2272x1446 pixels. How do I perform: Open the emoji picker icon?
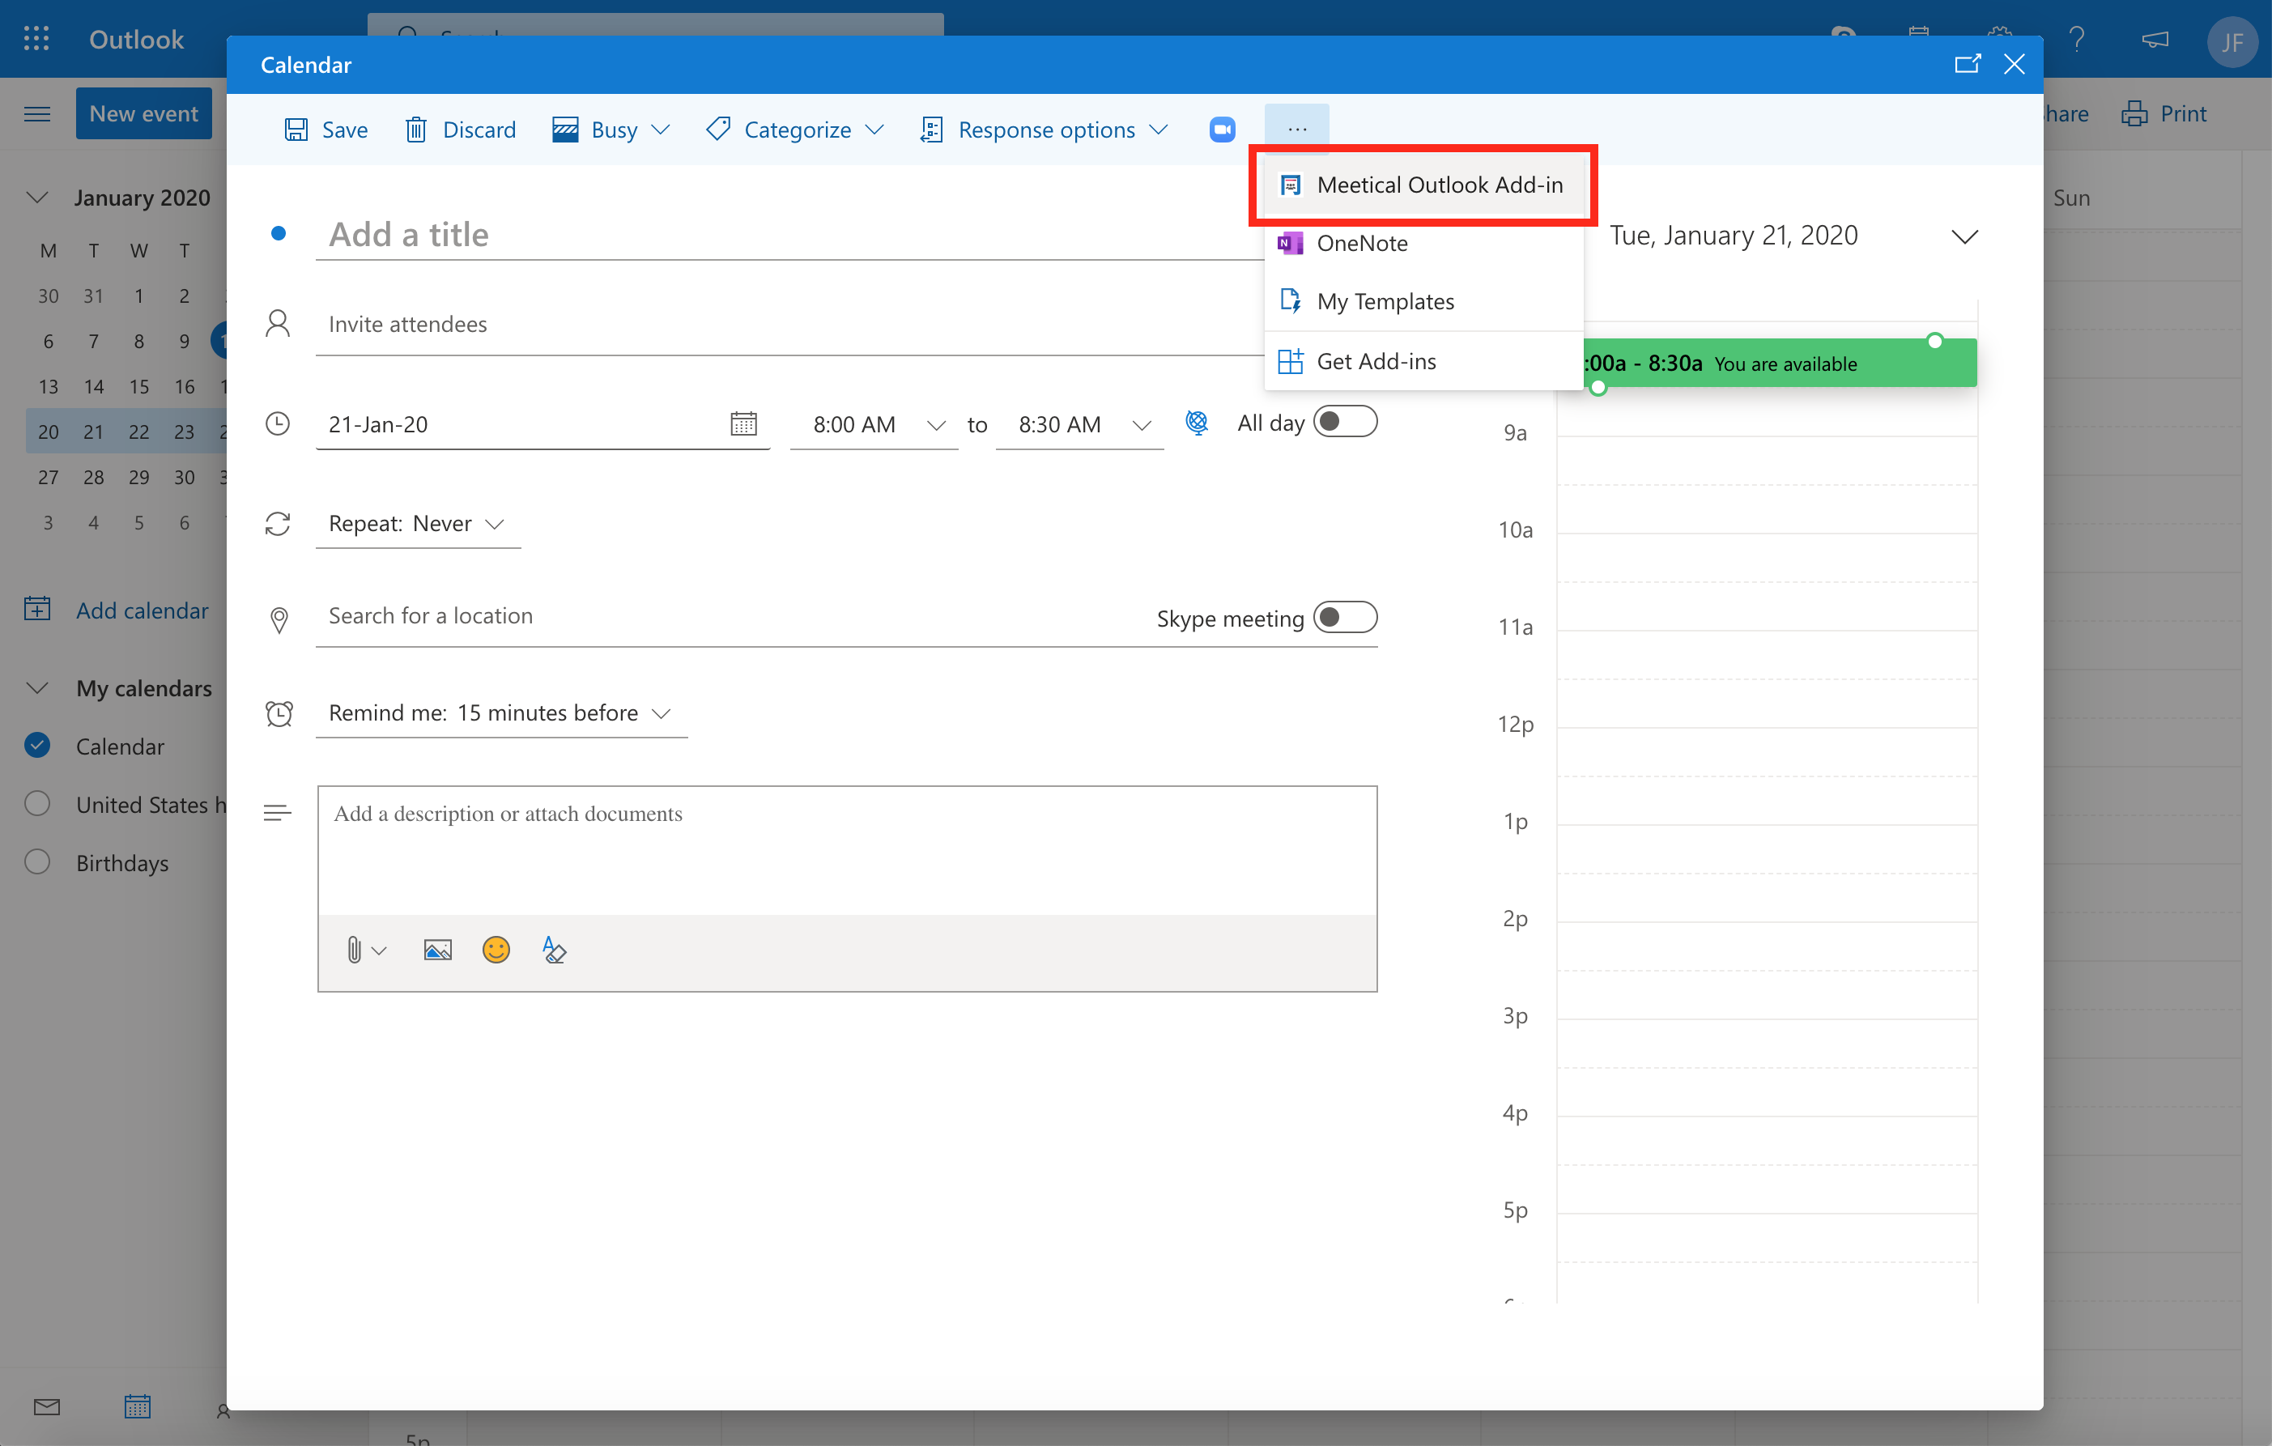pos(496,950)
